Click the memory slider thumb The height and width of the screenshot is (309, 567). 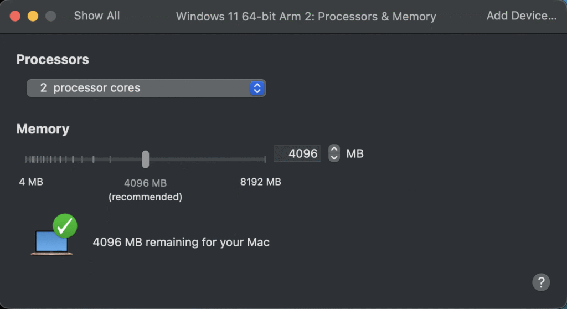pos(145,159)
